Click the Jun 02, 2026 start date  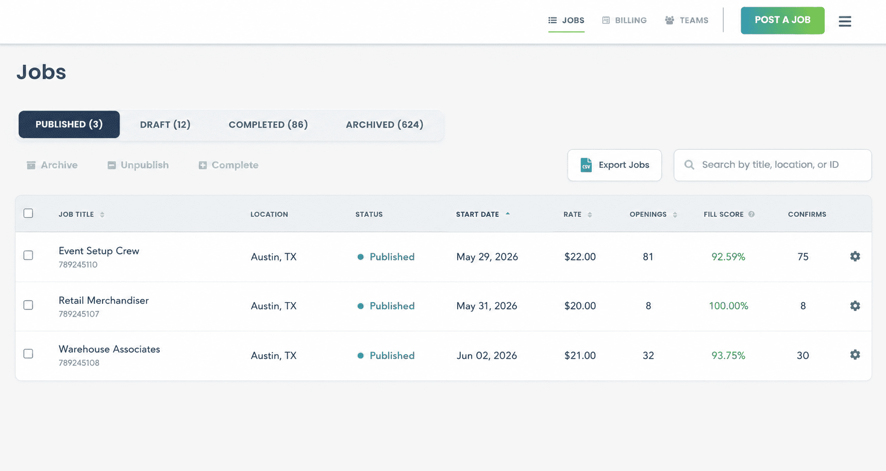tap(487, 356)
